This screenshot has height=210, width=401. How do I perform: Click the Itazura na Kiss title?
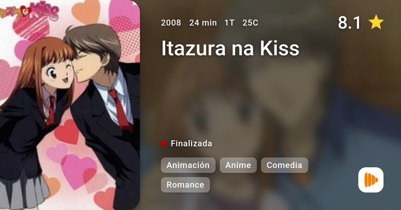[230, 48]
